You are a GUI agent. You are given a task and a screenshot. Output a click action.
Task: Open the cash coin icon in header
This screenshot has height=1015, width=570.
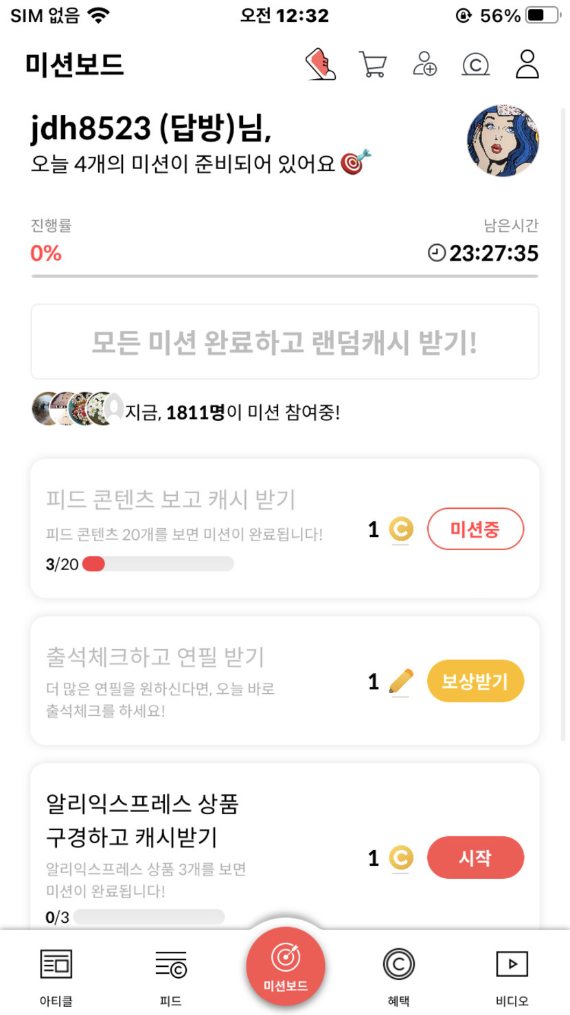point(476,65)
